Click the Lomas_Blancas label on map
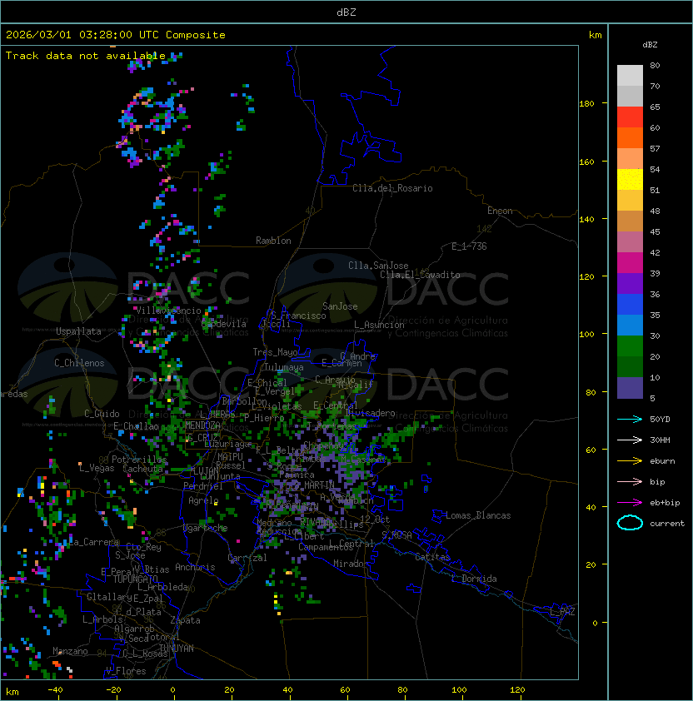 (x=478, y=515)
